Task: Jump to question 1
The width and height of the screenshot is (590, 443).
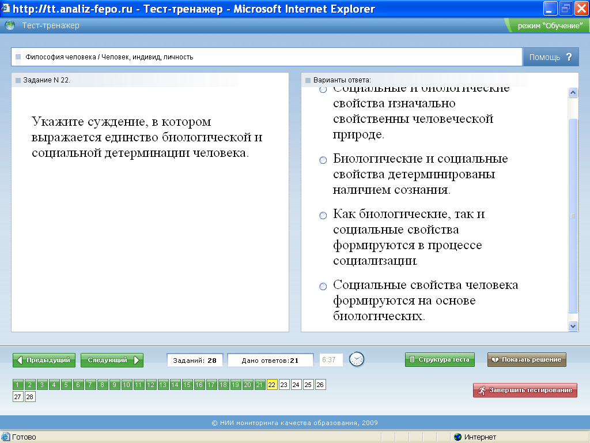Action: click(18, 385)
